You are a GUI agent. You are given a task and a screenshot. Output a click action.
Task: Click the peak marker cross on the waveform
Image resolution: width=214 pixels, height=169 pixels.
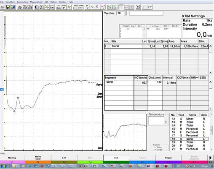pyautogui.click(x=18, y=97)
